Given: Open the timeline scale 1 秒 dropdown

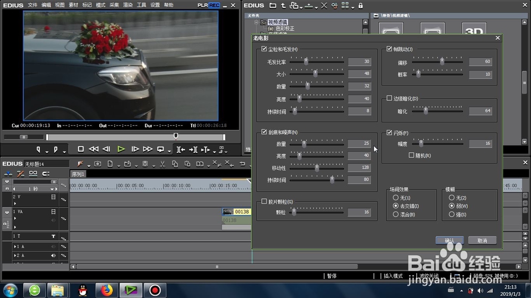Looking at the screenshot, I should tap(52, 189).
